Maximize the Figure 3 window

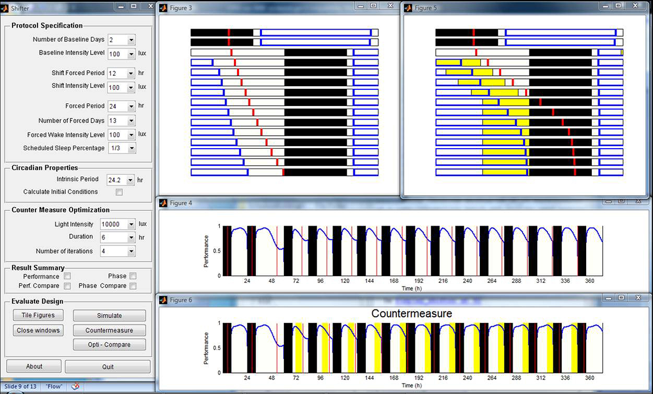coord(373,6)
